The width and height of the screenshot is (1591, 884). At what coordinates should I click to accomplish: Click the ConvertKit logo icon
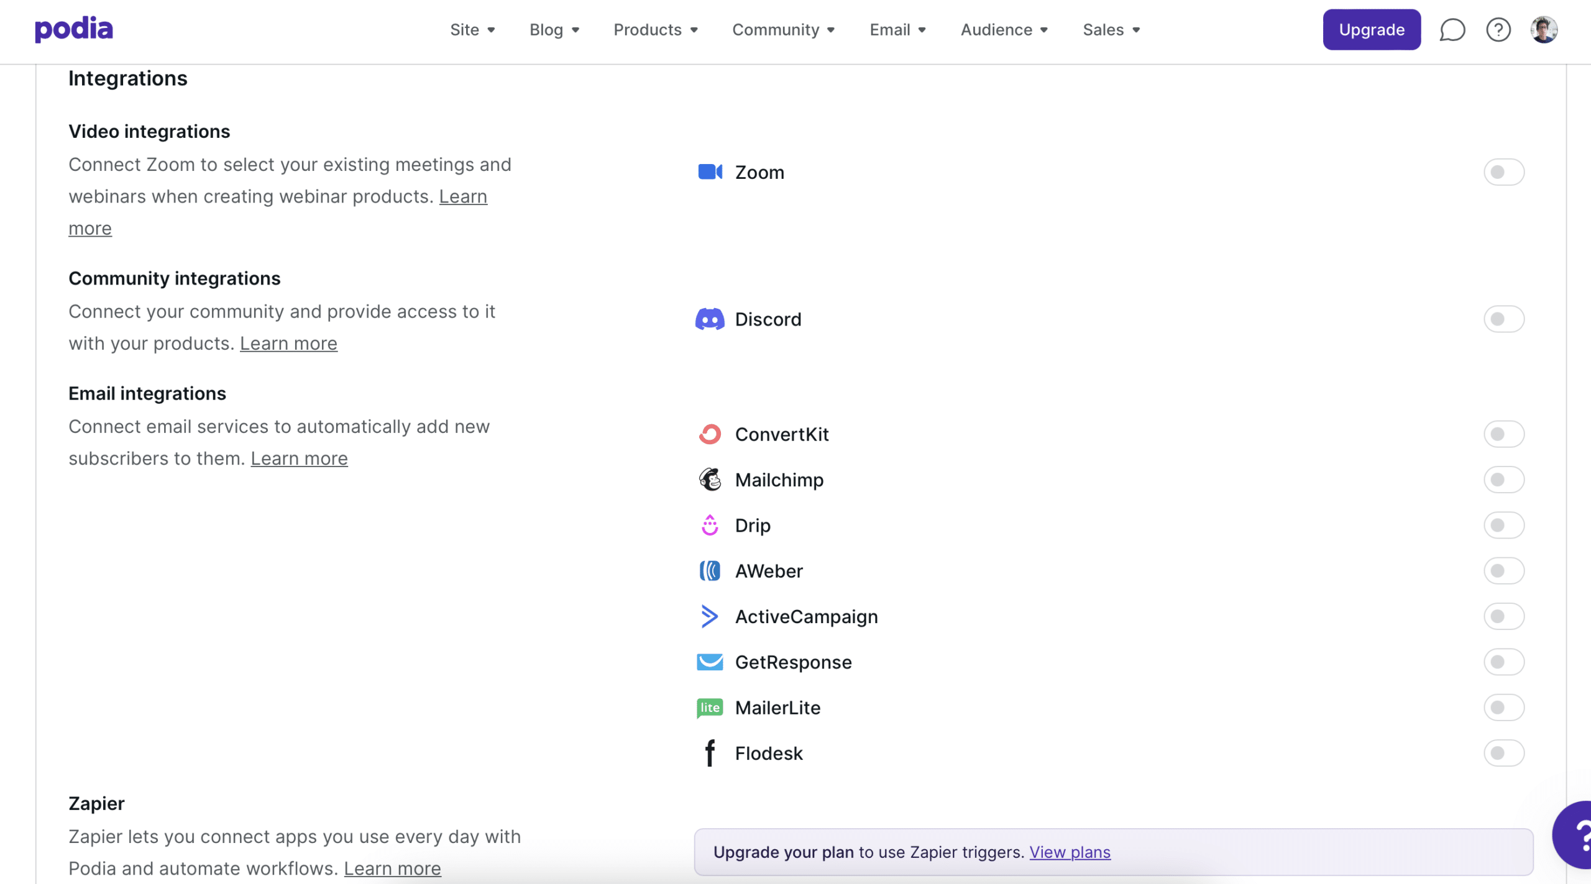point(710,434)
